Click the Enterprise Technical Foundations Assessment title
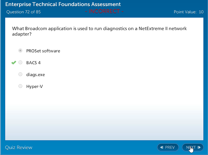 (63, 5)
